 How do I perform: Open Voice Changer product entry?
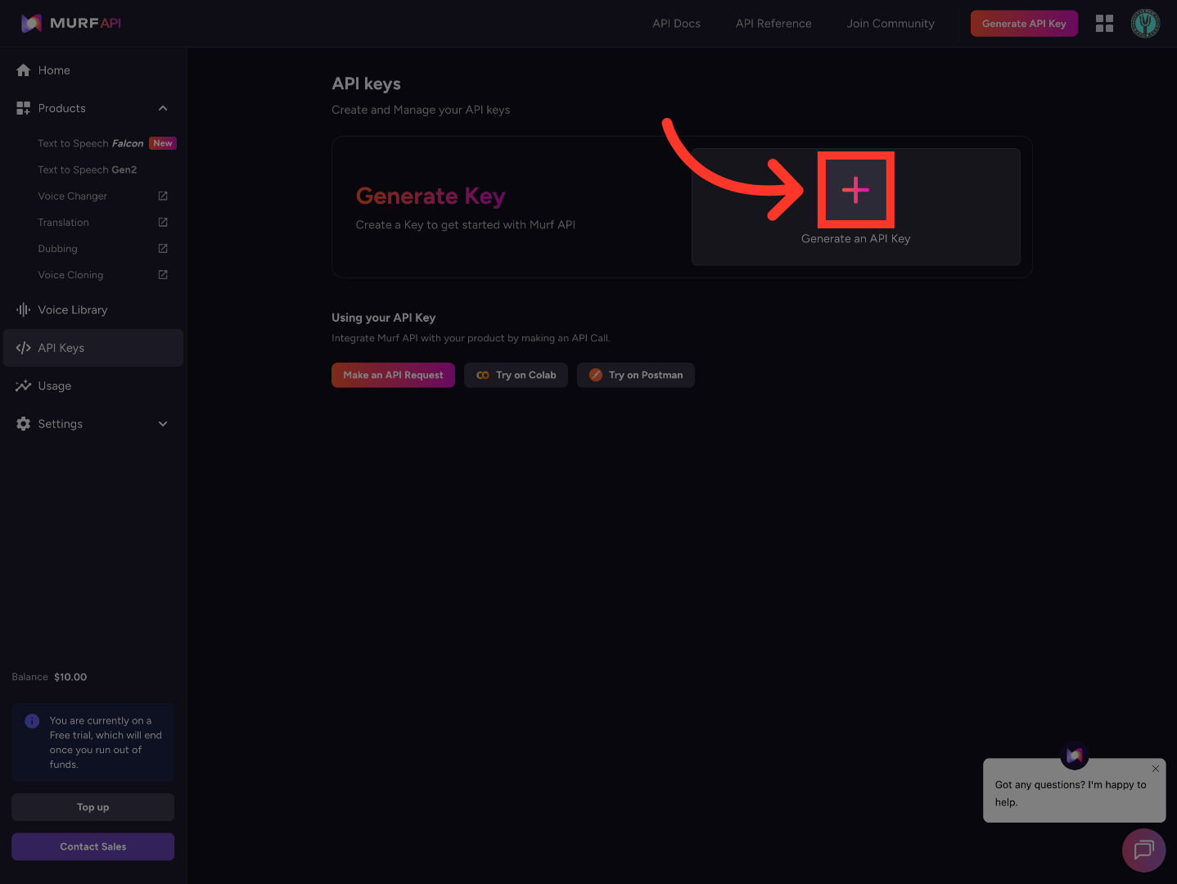pos(72,196)
